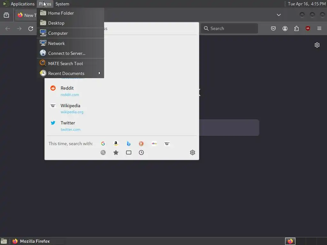Select the Twitter suggestion
This screenshot has width=327, height=245.
(122, 126)
